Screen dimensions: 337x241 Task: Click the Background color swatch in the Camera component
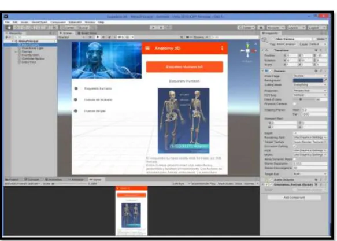[308, 80]
